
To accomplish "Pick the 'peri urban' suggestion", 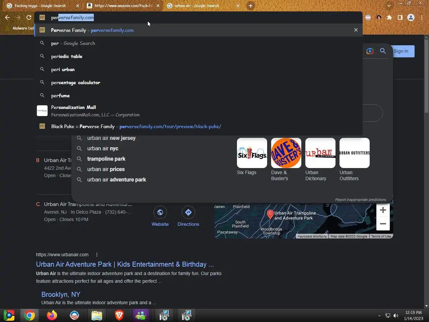I will (198, 69).
